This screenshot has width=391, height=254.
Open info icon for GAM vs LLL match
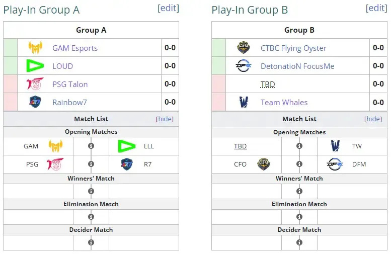click(91, 146)
